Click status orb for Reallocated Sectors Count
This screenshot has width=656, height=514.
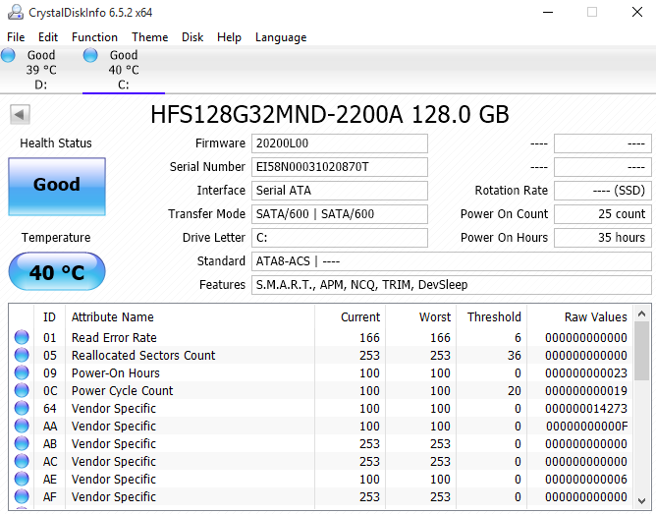tap(22, 356)
